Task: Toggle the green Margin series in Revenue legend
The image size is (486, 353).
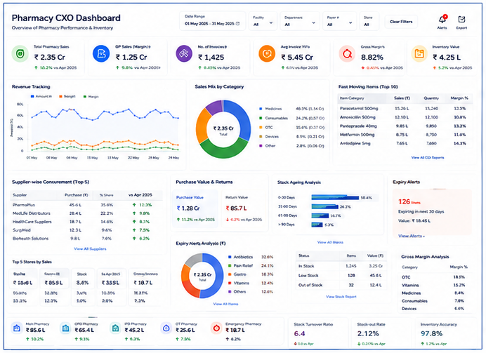Action: tap(91, 97)
